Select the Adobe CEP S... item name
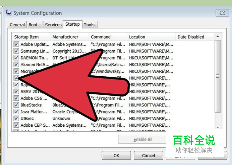The height and width of the screenshot is (165, 232). (x=35, y=125)
